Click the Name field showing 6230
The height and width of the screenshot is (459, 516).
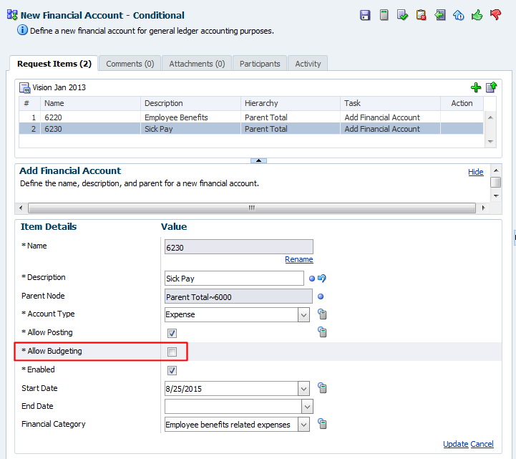point(238,247)
